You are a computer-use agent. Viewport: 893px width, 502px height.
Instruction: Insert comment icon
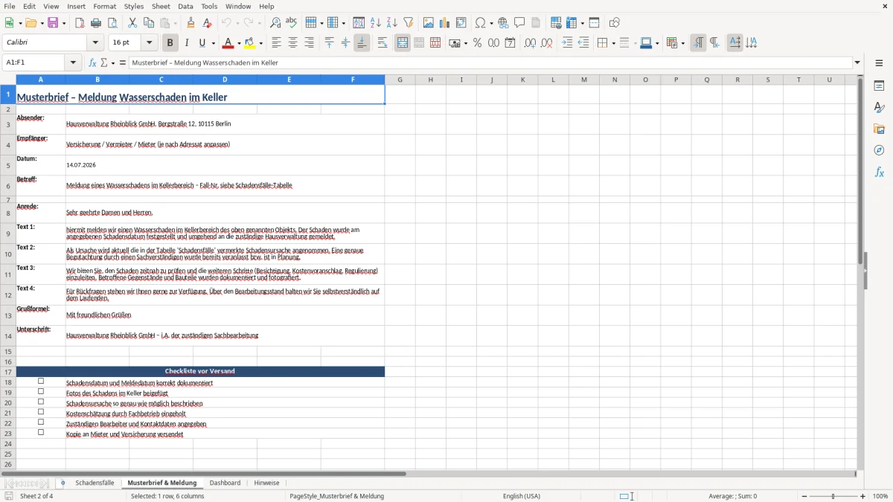pos(519,23)
